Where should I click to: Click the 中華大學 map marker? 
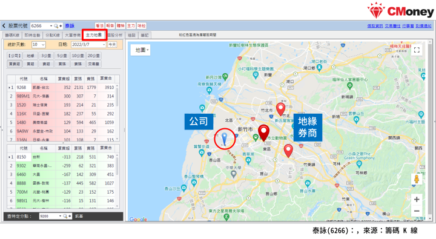pos(234,174)
